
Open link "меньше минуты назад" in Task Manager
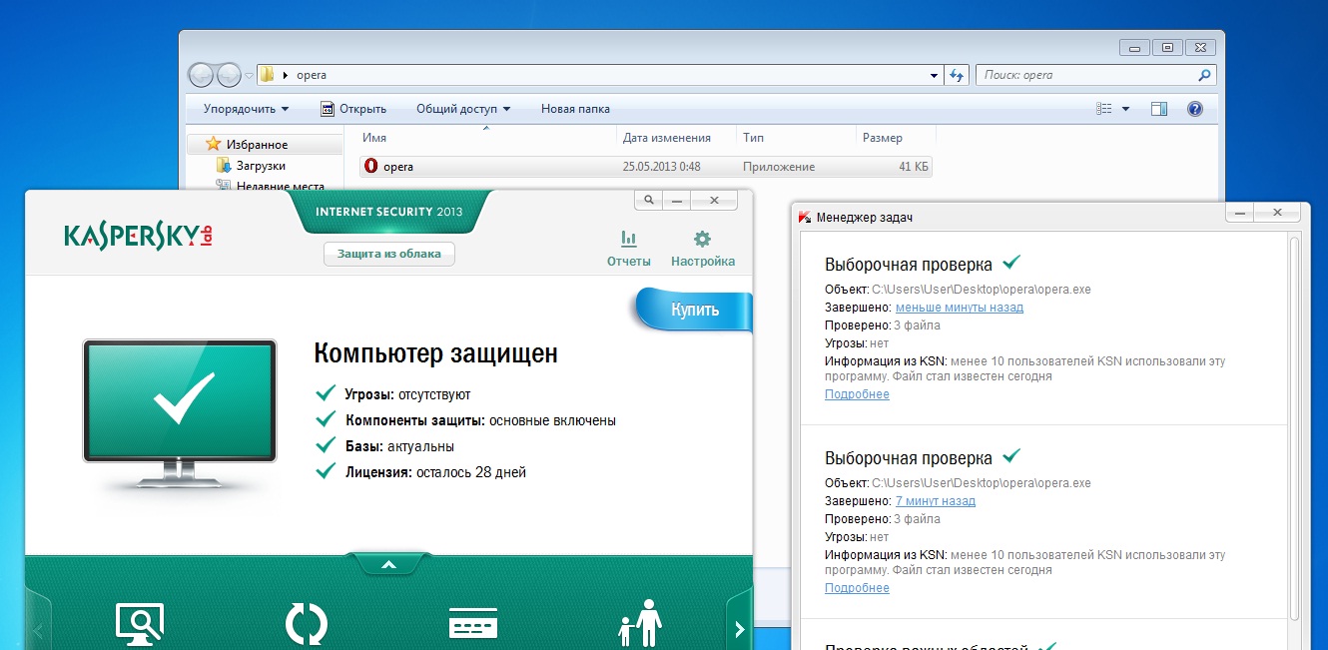point(960,308)
